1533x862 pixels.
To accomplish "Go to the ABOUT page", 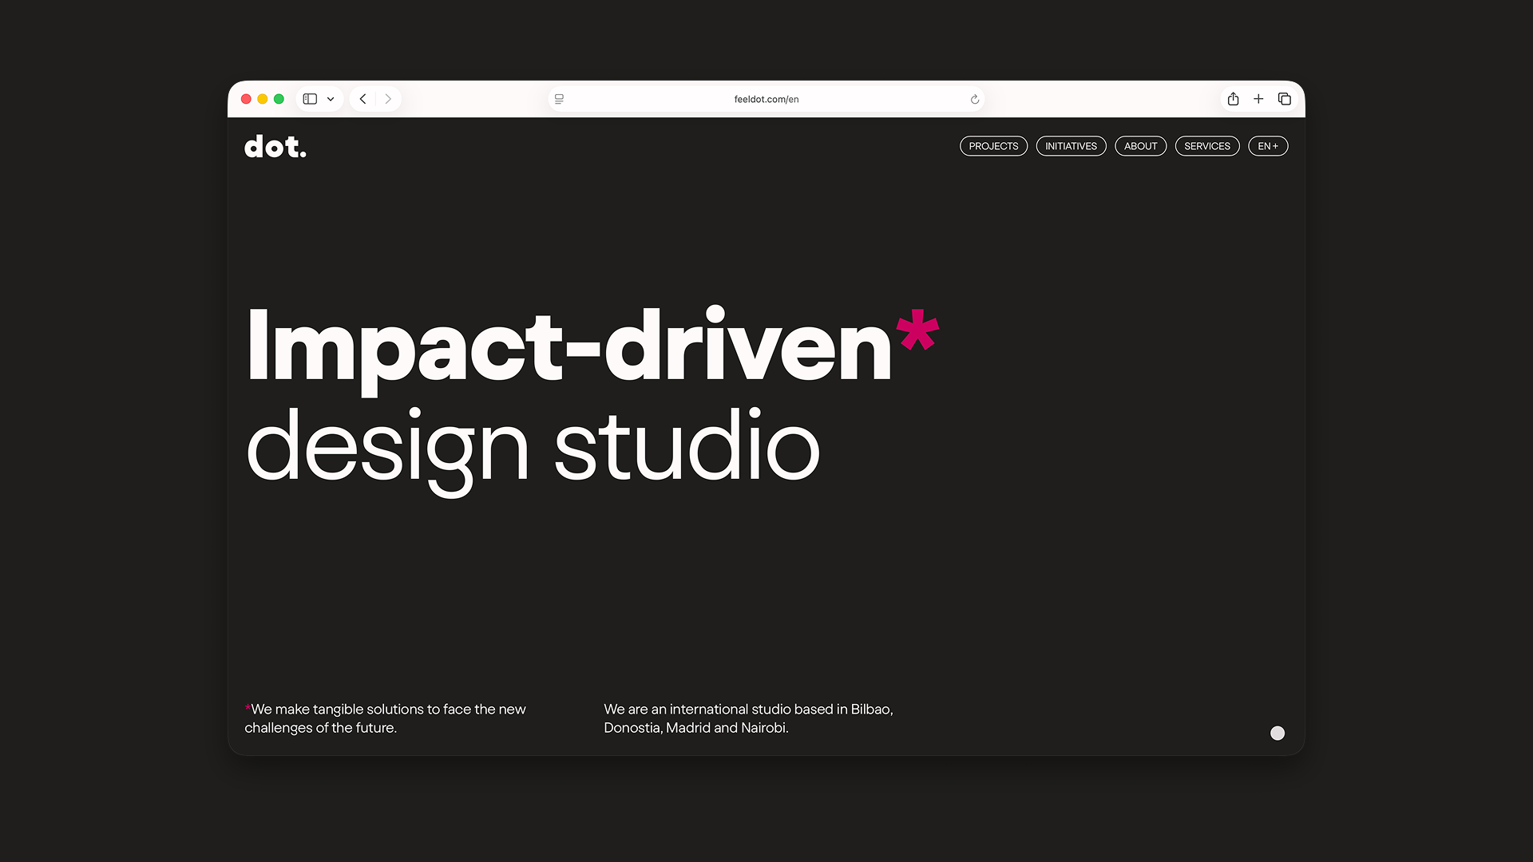I will tap(1140, 146).
